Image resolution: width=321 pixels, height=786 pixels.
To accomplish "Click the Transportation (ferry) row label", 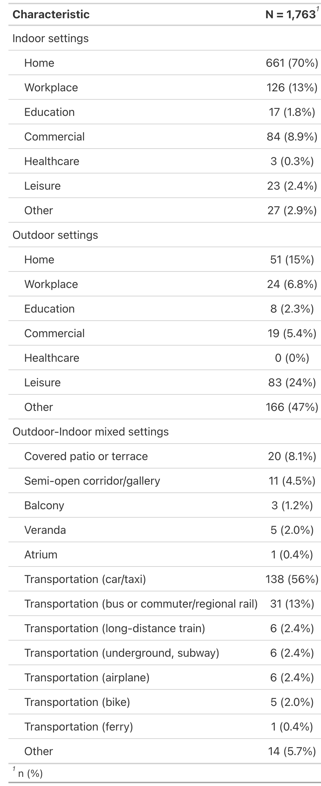I will click(79, 727).
